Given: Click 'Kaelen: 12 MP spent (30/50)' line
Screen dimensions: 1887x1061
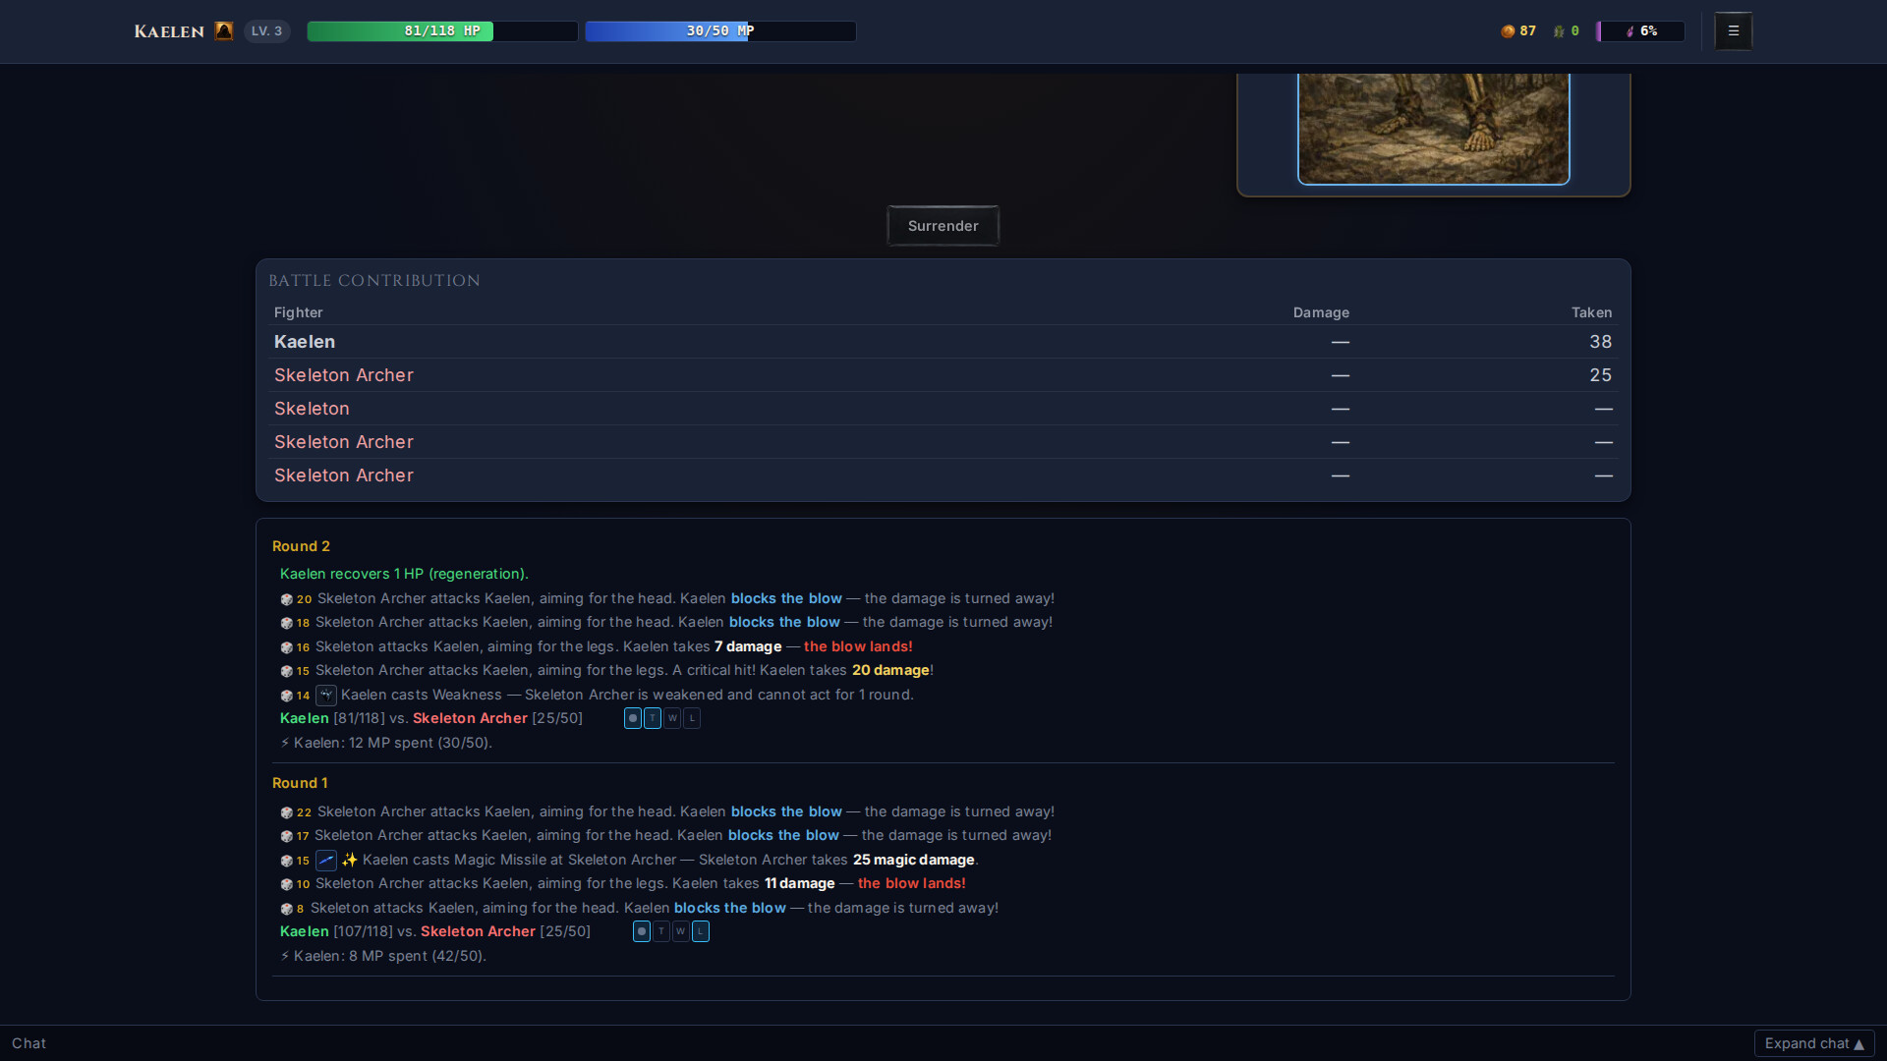Looking at the screenshot, I should 386,743.
